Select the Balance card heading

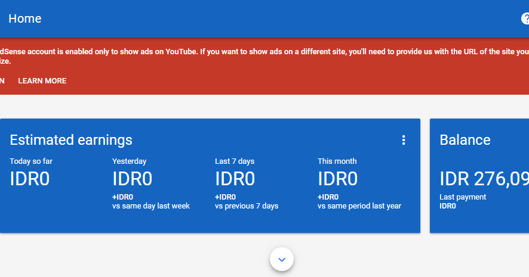coord(465,140)
